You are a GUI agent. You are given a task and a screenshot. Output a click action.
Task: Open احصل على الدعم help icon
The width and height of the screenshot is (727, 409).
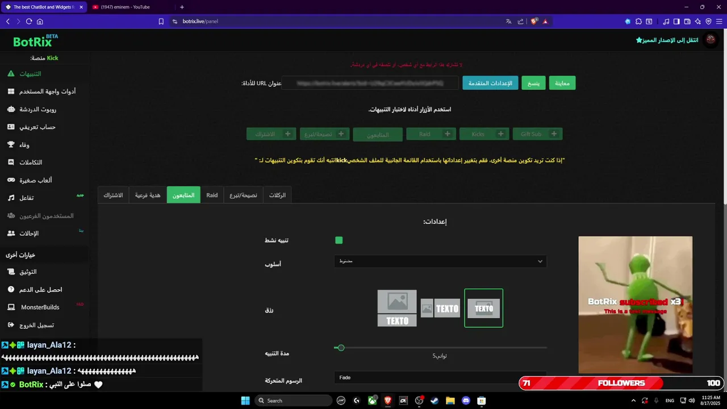[11, 290]
